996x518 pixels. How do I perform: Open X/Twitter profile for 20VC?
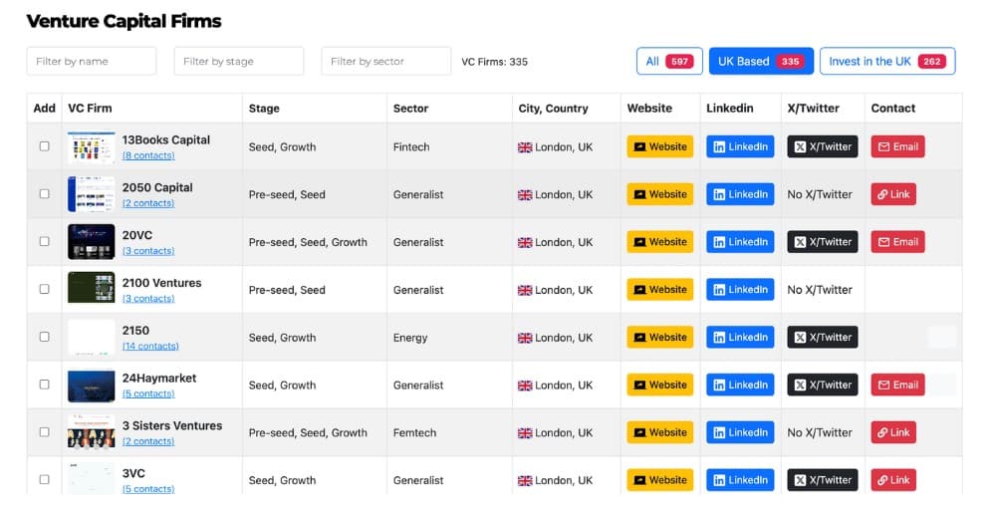pyautogui.click(x=822, y=242)
